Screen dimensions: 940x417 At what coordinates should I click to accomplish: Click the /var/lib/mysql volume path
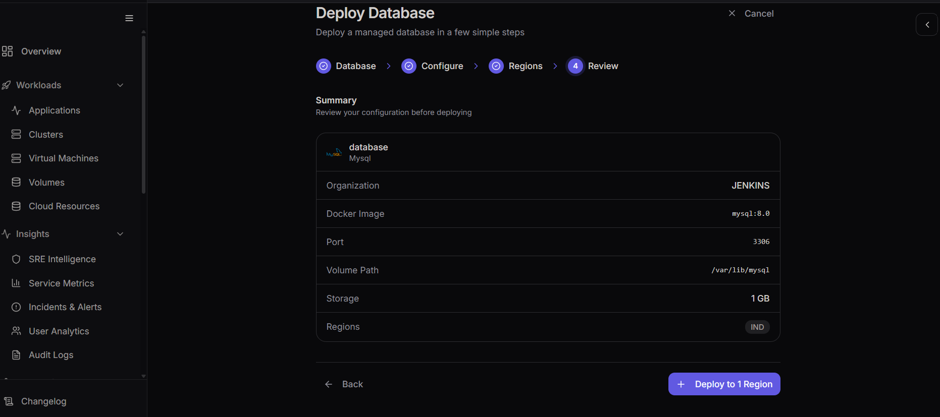point(741,270)
